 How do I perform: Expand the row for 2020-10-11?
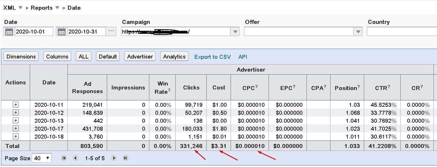pos(15,105)
